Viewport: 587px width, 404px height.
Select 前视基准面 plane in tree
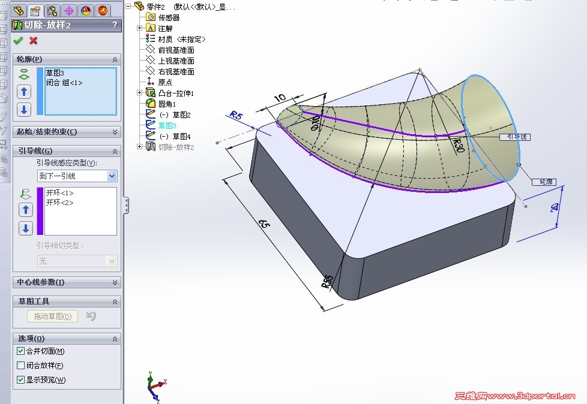[x=176, y=50]
